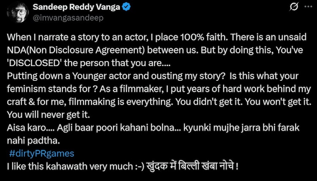Screen dimensions: 317x181
Task: Open the Sandeep Reddy Vanga display name link
Action: 72,7
